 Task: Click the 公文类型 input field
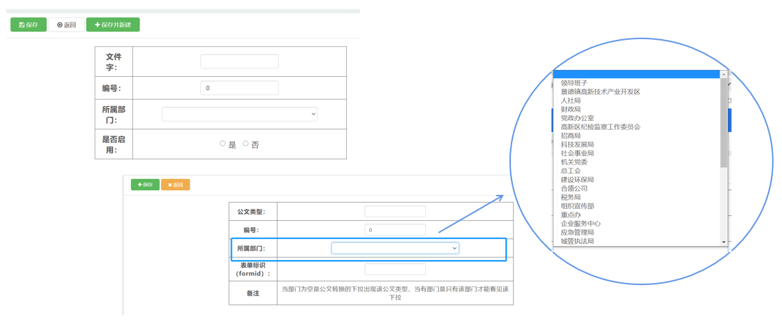pyautogui.click(x=395, y=211)
